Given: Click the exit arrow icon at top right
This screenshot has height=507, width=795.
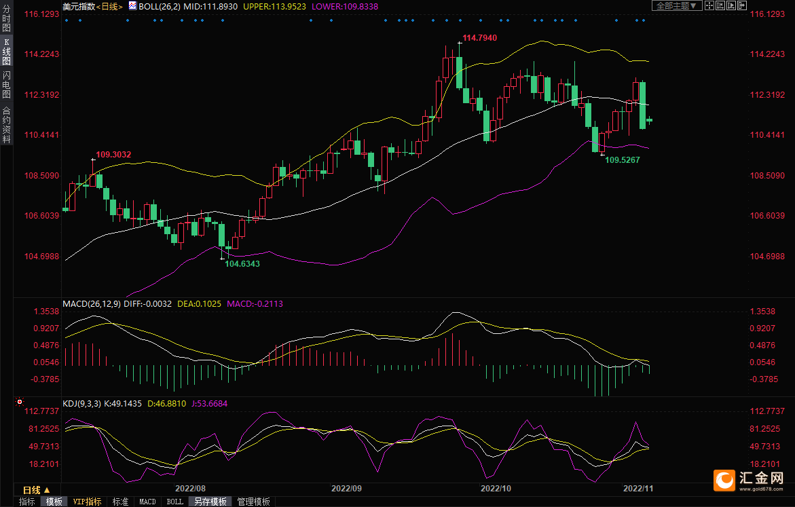Looking at the screenshot, I should (x=742, y=5).
